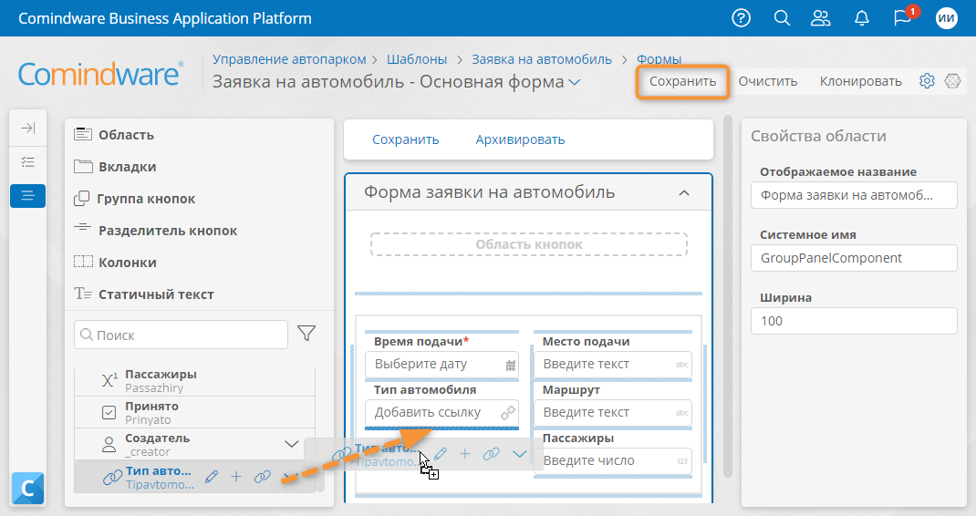976x516 pixels.
Task: Click Системное имя input
Action: (x=854, y=258)
